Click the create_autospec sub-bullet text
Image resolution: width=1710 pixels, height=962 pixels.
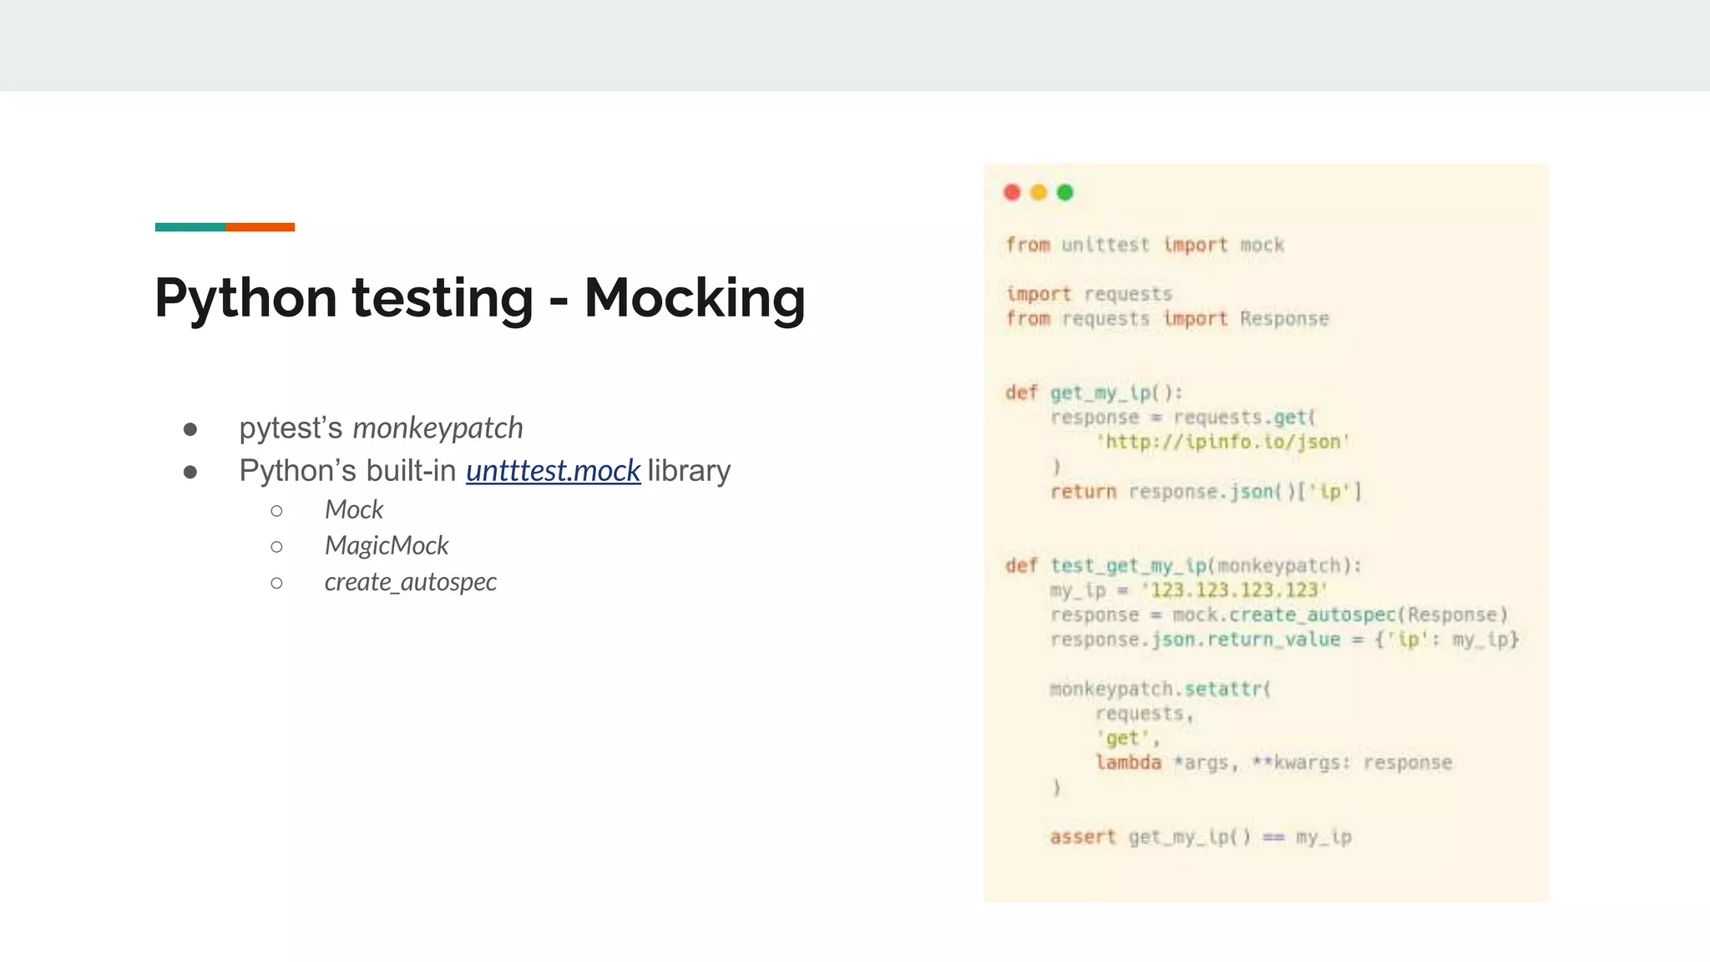pos(410,581)
